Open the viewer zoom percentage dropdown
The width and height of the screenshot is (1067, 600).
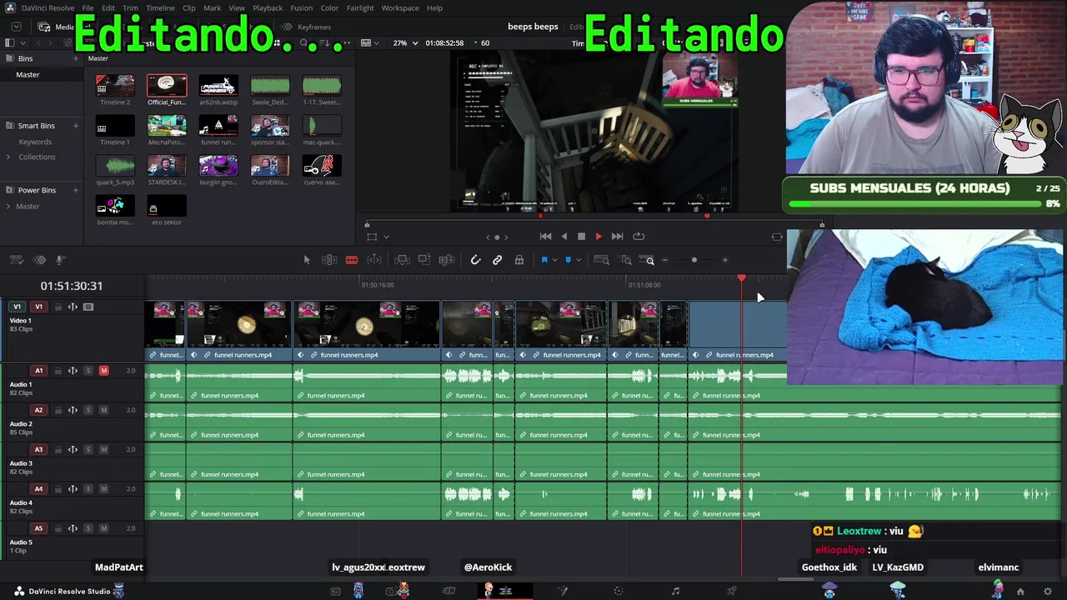[x=405, y=43]
